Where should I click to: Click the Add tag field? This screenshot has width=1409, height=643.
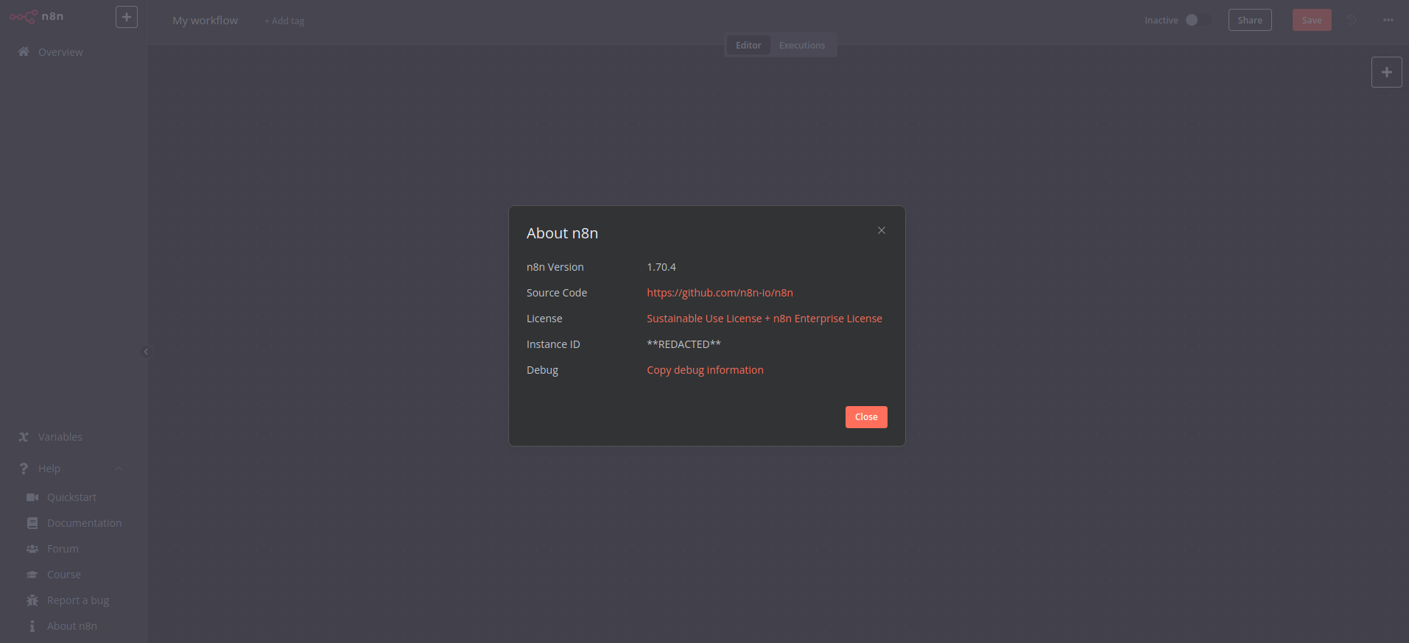284,21
